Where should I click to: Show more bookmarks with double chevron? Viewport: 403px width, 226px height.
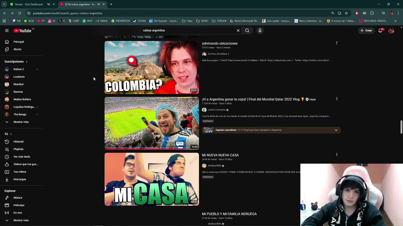click(x=395, y=21)
